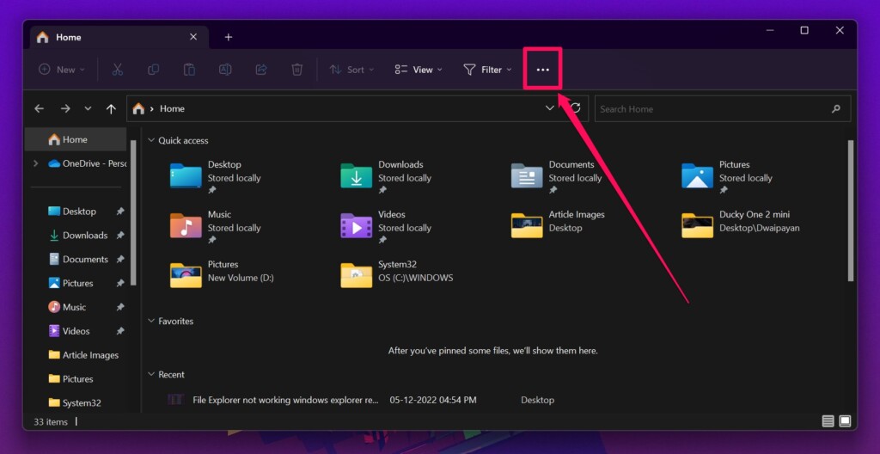This screenshot has height=454, width=880.
Task: Select Downloads in the navigation sidebar
Action: [x=84, y=235]
